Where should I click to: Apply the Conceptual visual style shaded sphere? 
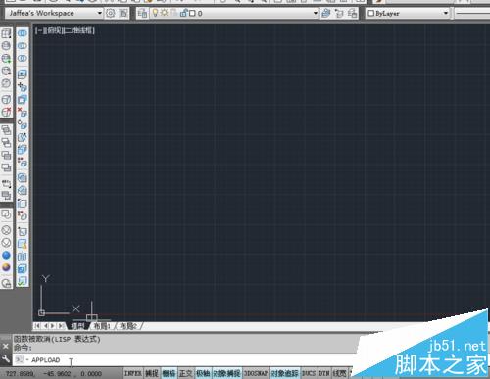(6, 267)
